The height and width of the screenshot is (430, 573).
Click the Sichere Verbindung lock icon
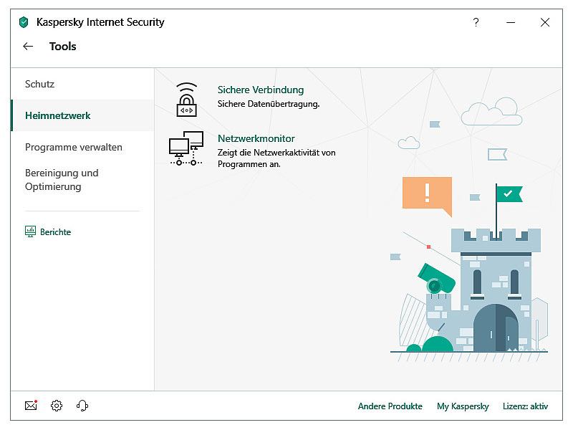(x=186, y=100)
